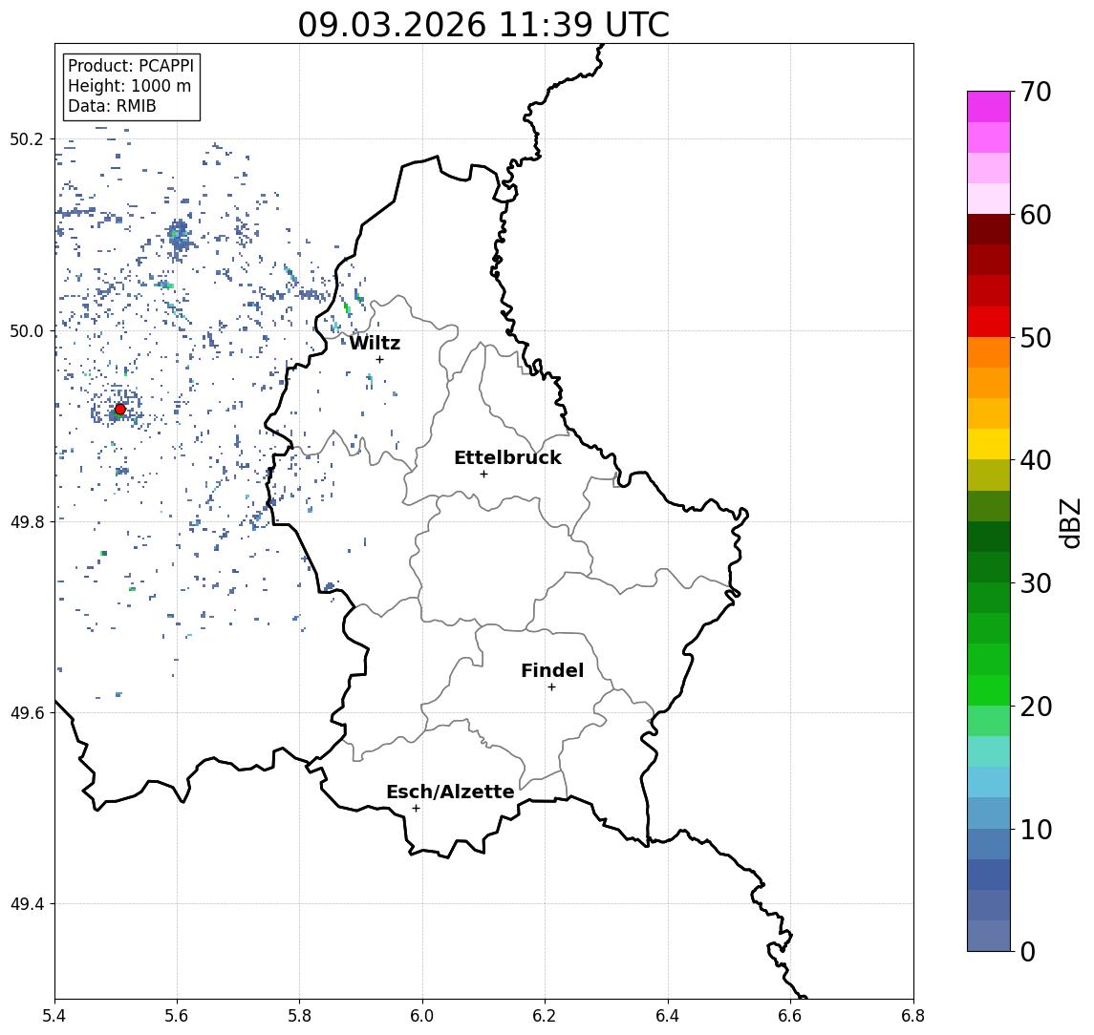Pick the slate blue swatch just above 0
Viewport: 1094px width, 1035px height.
pyautogui.click(x=989, y=936)
